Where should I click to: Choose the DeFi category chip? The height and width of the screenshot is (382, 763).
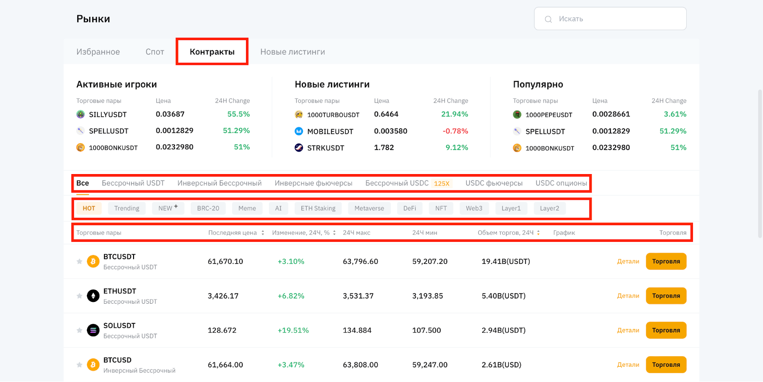click(x=410, y=208)
